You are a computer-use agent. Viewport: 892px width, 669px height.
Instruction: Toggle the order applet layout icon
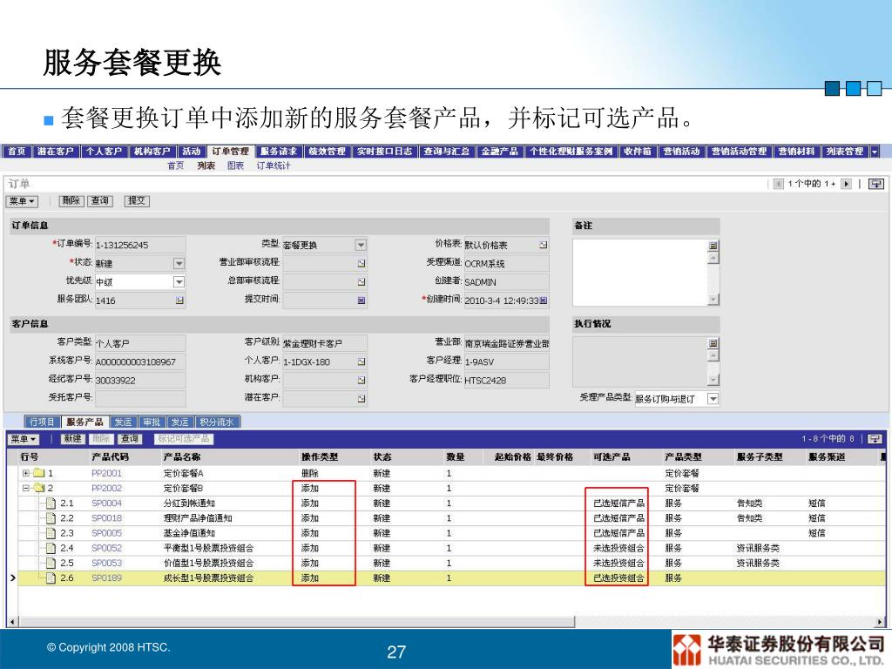[876, 184]
